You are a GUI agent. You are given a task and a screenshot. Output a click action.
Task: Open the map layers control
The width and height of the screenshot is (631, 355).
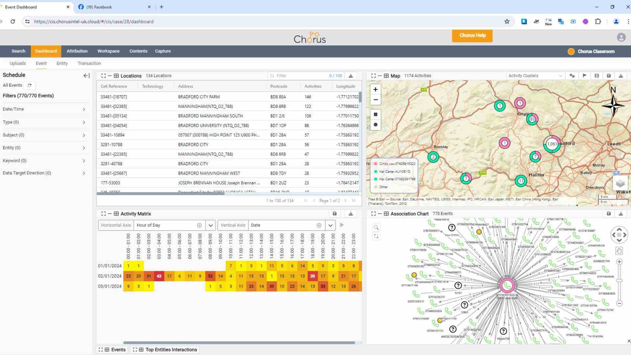(x=620, y=183)
